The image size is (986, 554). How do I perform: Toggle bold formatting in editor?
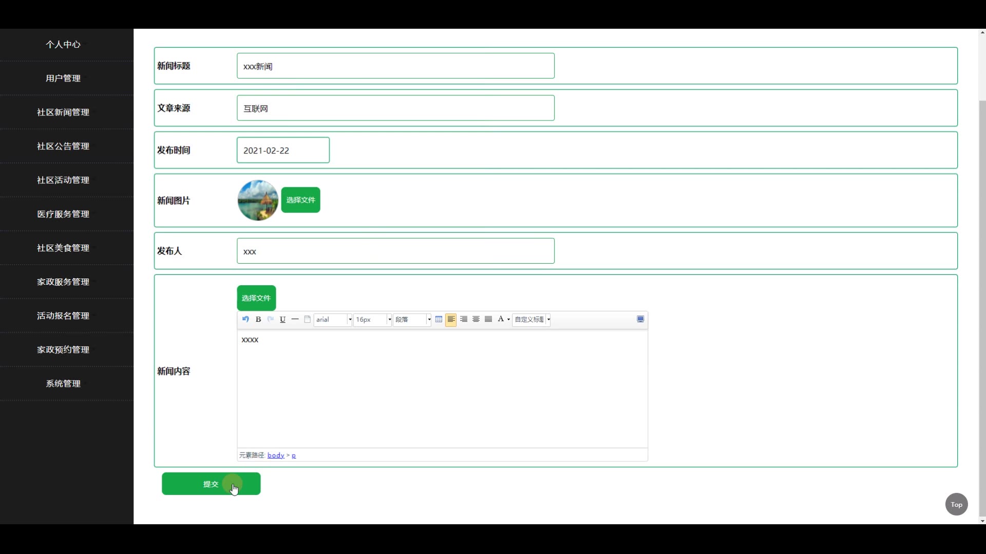pos(258,319)
